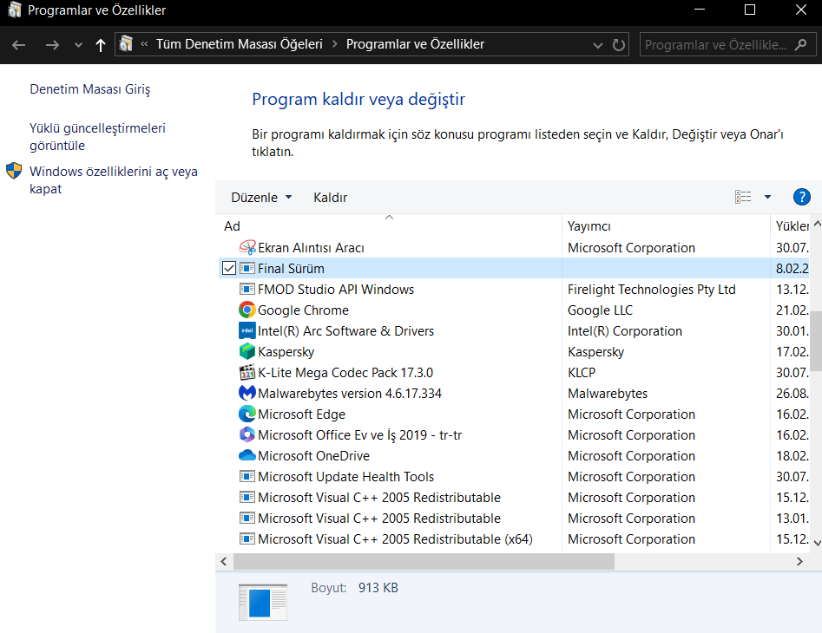Image resolution: width=822 pixels, height=633 pixels.
Task: Sort by the Yüklenme column header
Action: point(791,225)
